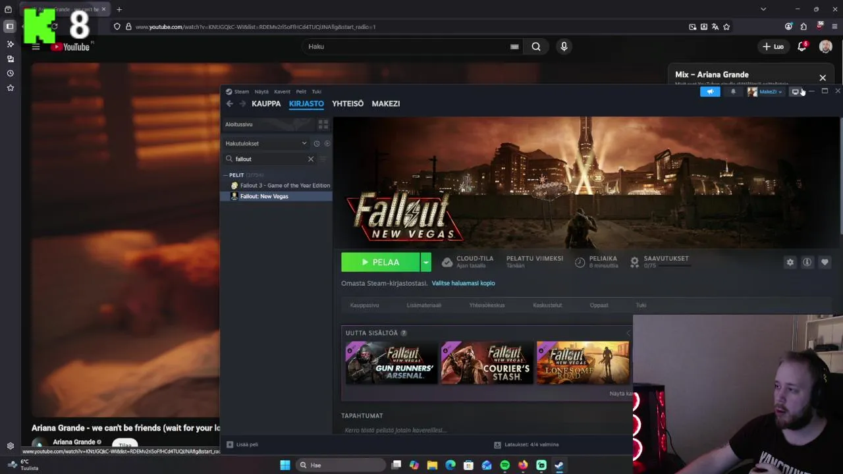
Task: Open the Kauppasivu store page link
Action: click(x=364, y=305)
